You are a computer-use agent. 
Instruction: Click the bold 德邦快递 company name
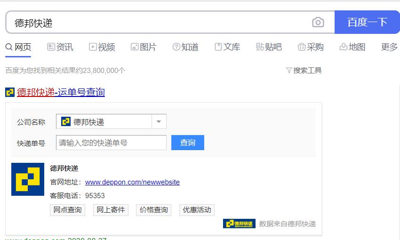(x=64, y=168)
